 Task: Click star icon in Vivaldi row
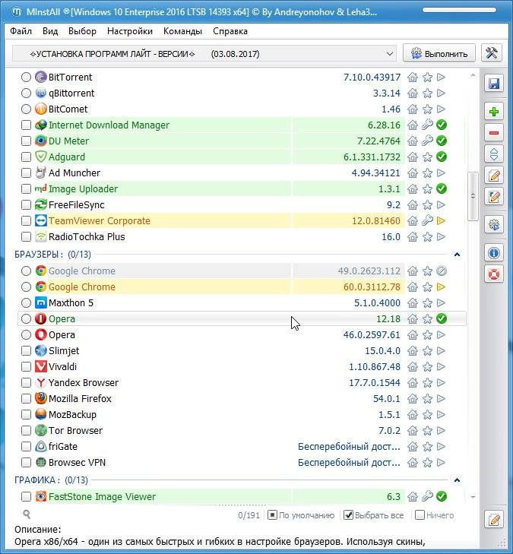pos(427,367)
